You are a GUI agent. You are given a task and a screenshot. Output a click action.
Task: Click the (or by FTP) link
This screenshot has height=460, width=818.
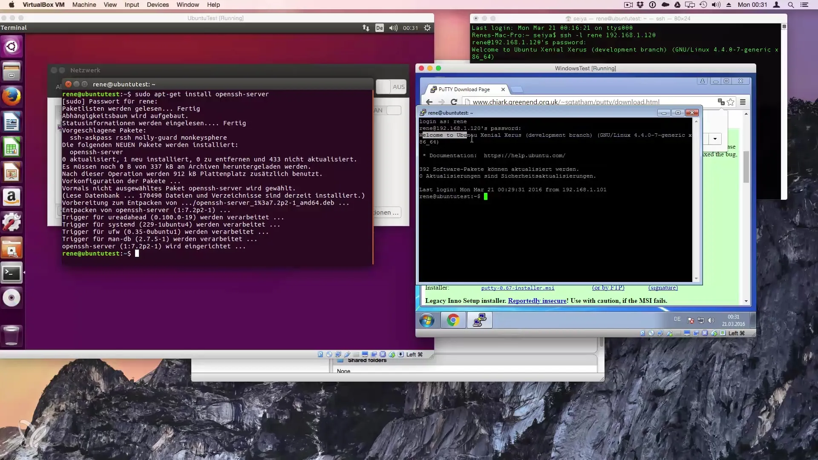click(x=608, y=288)
